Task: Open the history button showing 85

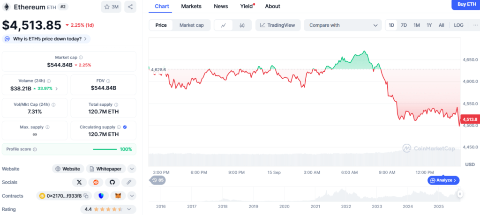Action: 158,180
